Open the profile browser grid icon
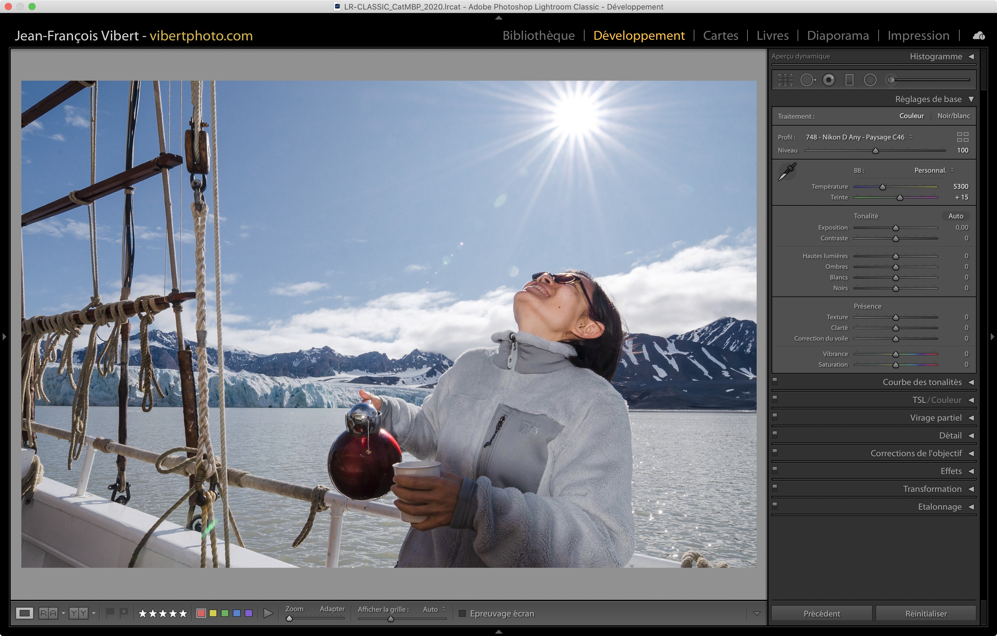Image resolution: width=997 pixels, height=636 pixels. coord(962,137)
